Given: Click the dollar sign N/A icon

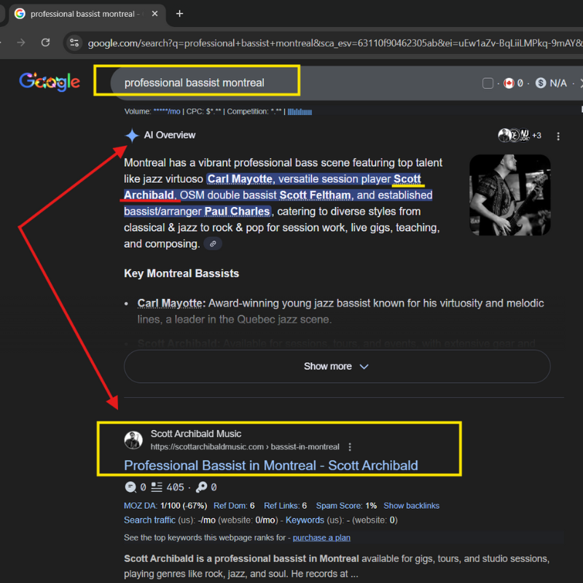Looking at the screenshot, I should tap(541, 83).
